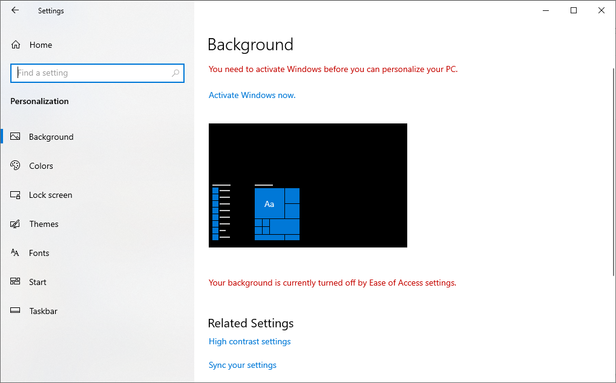Screen dimensions: 616x383
Task: Click the search magnifier icon
Action: (175, 73)
